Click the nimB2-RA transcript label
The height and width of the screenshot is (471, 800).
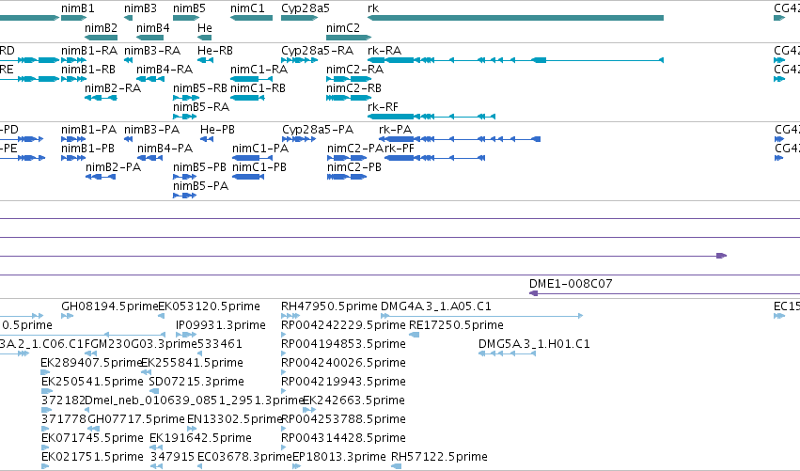[x=113, y=88]
